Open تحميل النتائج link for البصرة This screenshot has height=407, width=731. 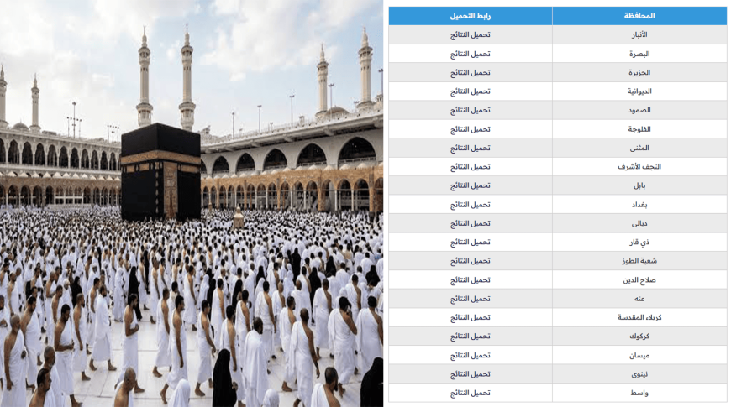(470, 54)
